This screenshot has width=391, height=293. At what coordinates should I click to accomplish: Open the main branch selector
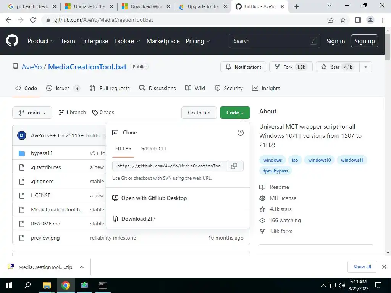point(32,113)
